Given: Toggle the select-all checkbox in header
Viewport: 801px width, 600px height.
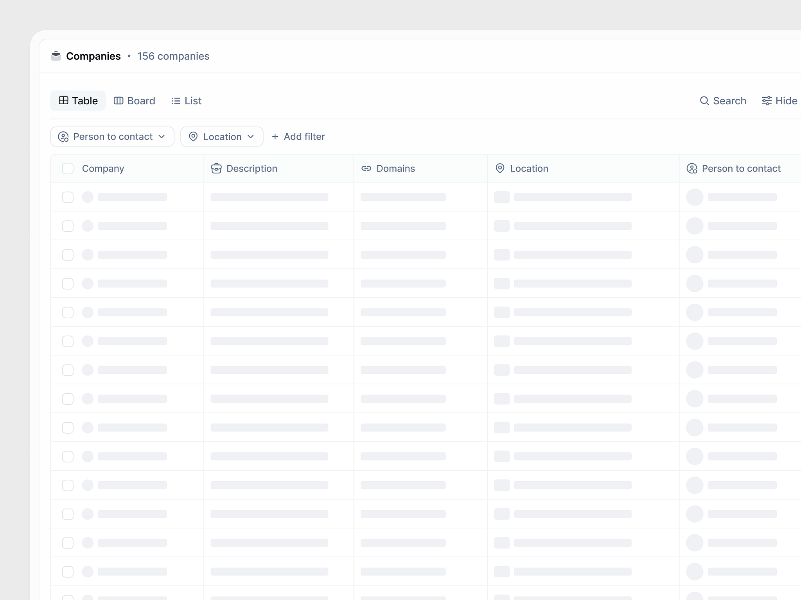Looking at the screenshot, I should [68, 168].
